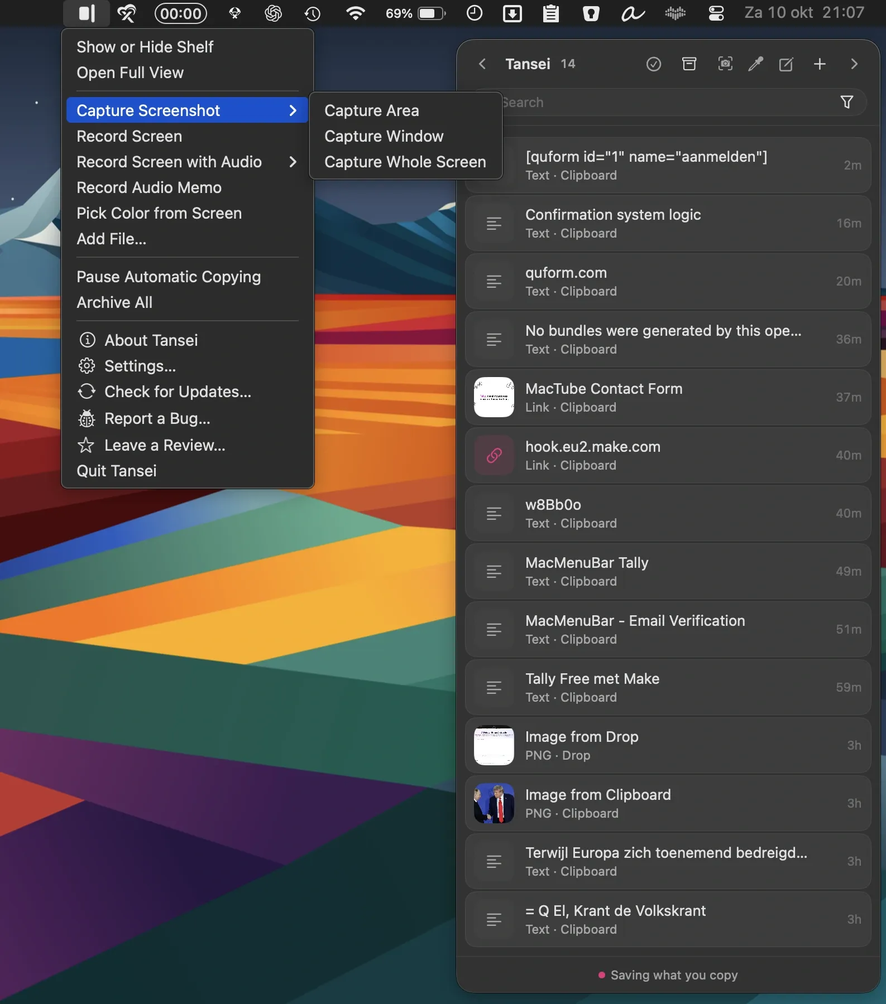This screenshot has height=1004, width=886.
Task: Select Check for Updates…
Action: coord(187,392)
